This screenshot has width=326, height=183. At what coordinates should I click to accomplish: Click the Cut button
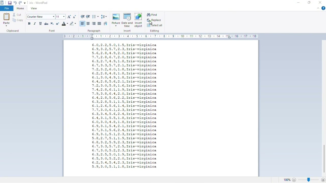point(17,15)
